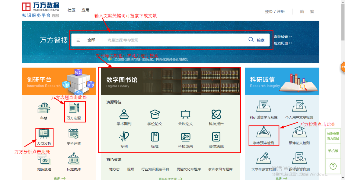This screenshot has width=345, height=180.
Task: Open 家训家风专题库 link
Action: (x=220, y=169)
